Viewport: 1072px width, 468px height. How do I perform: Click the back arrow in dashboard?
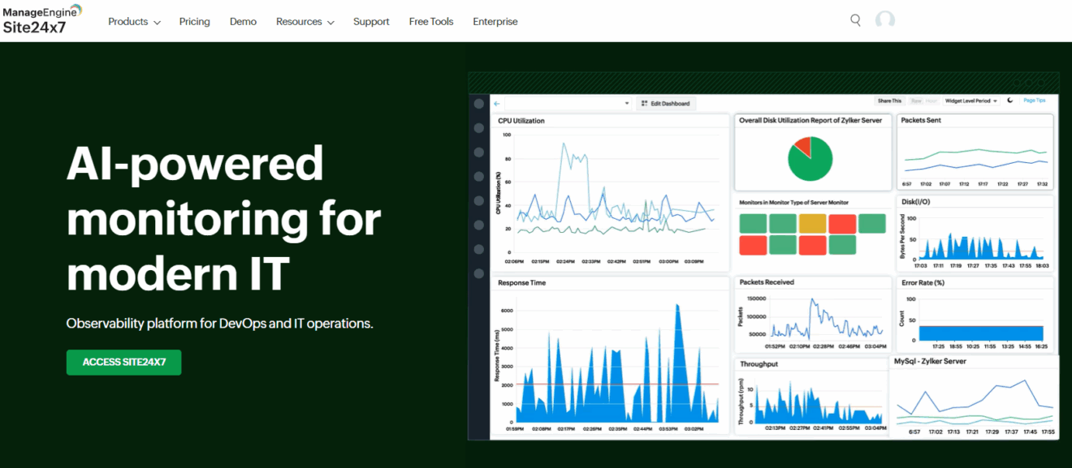point(497,104)
